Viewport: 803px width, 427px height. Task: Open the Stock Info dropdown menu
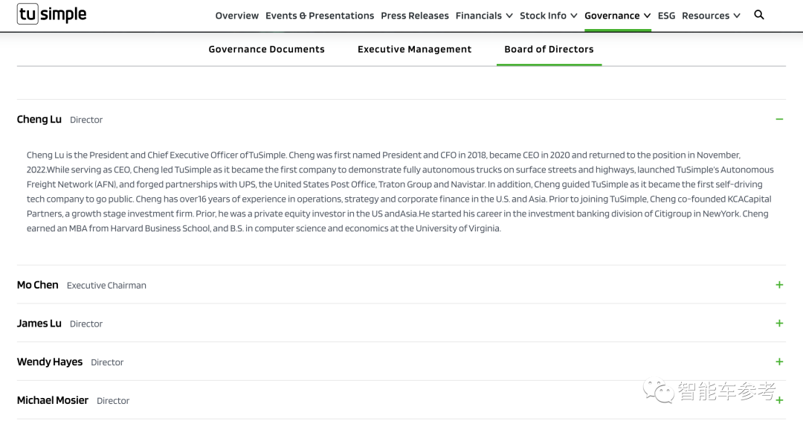point(549,16)
